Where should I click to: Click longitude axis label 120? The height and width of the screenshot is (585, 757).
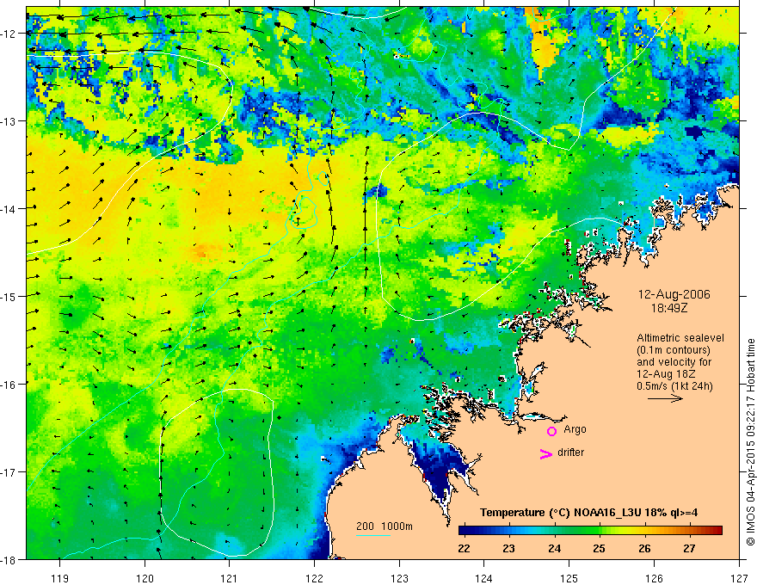(145, 578)
